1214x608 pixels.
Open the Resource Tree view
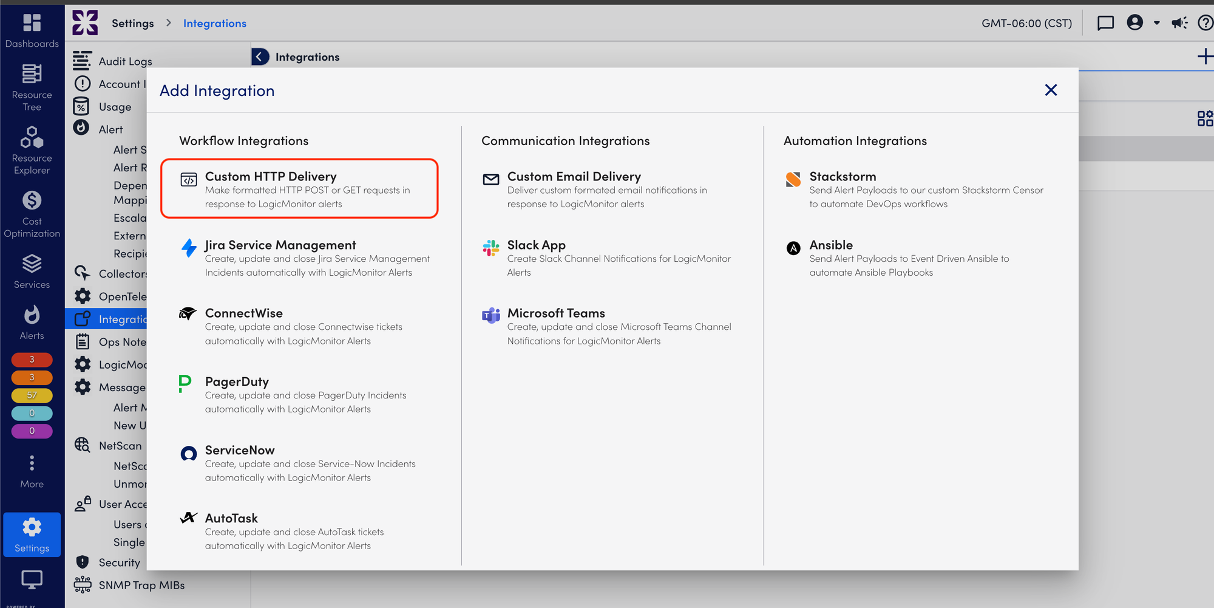[32, 87]
